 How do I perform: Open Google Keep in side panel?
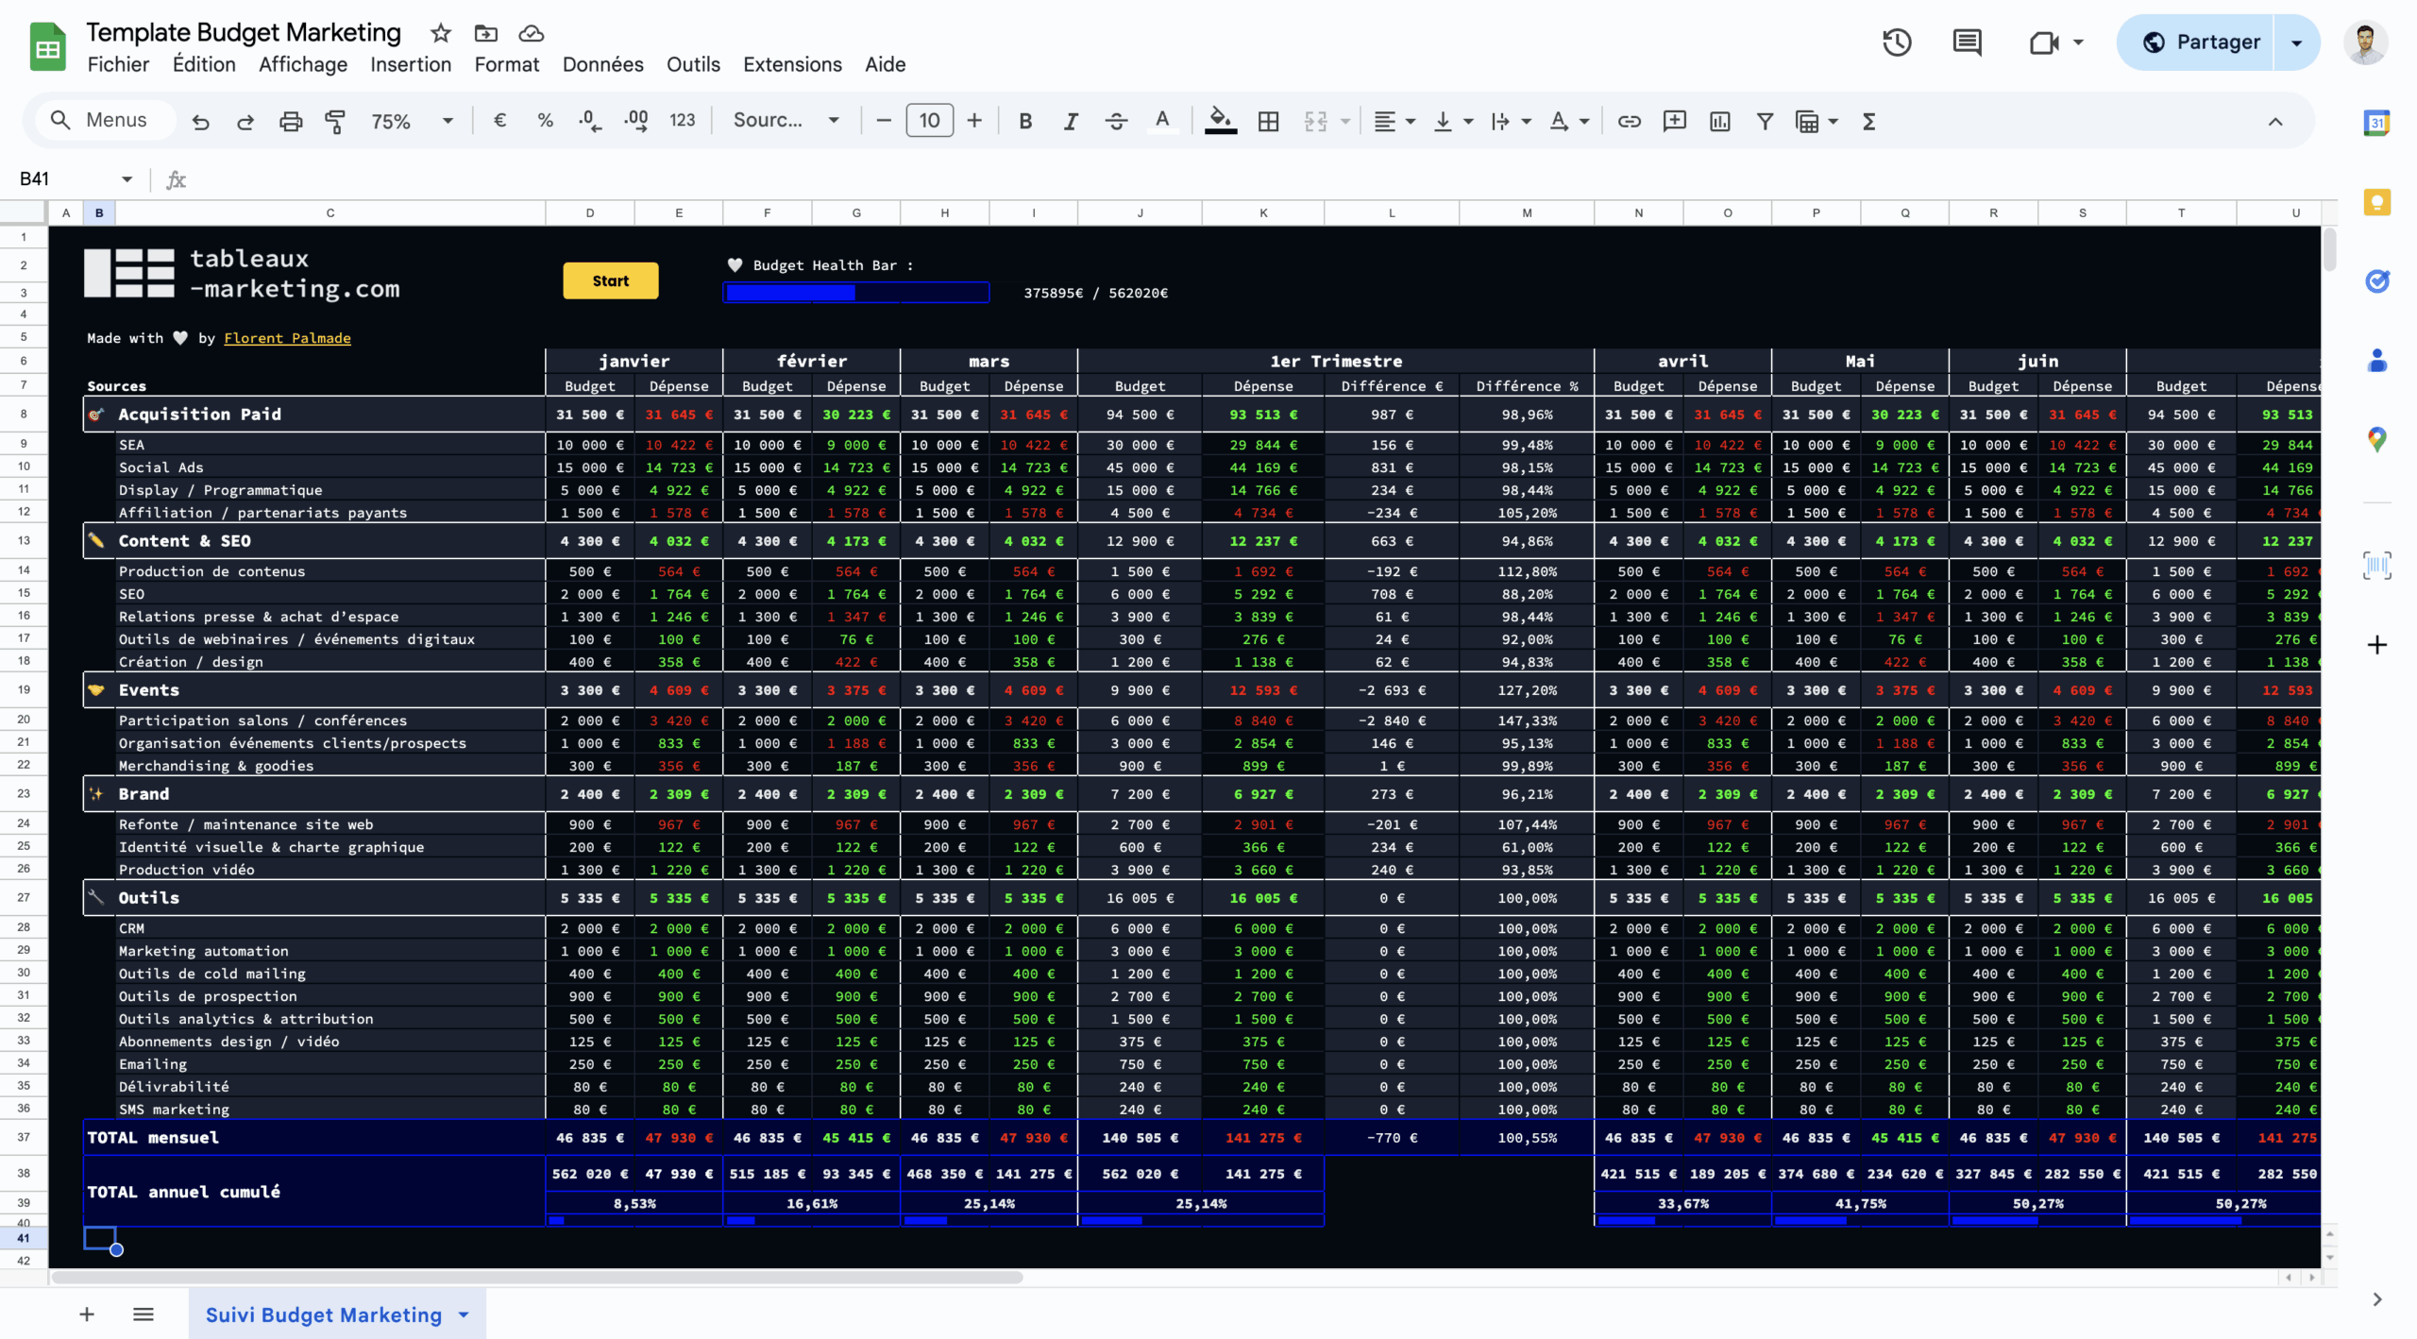click(2376, 202)
